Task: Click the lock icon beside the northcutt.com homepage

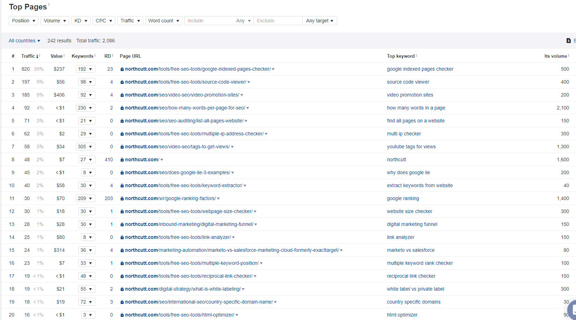Action: coord(122,159)
